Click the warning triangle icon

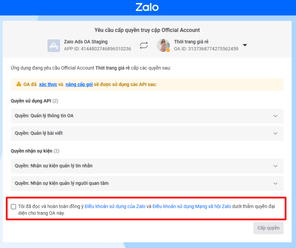click(x=19, y=84)
